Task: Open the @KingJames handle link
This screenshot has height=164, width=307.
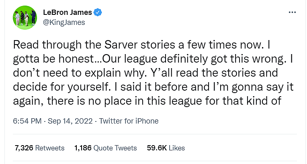Action: coord(64,22)
